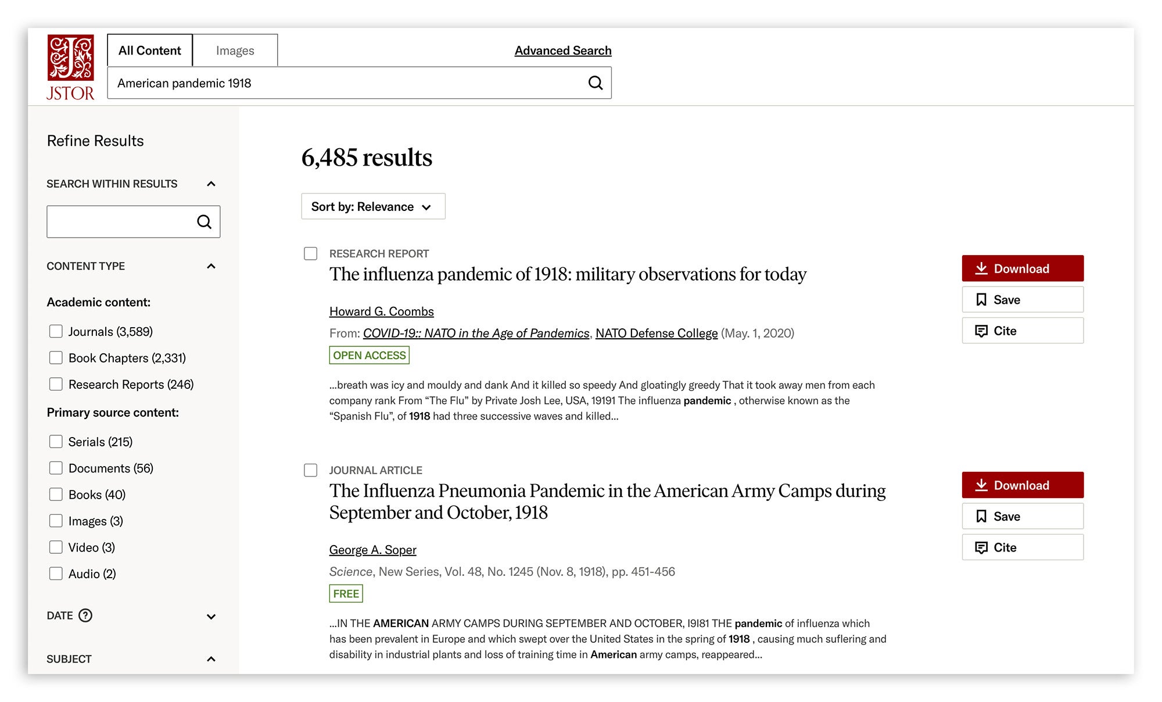Click the JSTOR logo
1162x702 pixels.
[x=70, y=67]
